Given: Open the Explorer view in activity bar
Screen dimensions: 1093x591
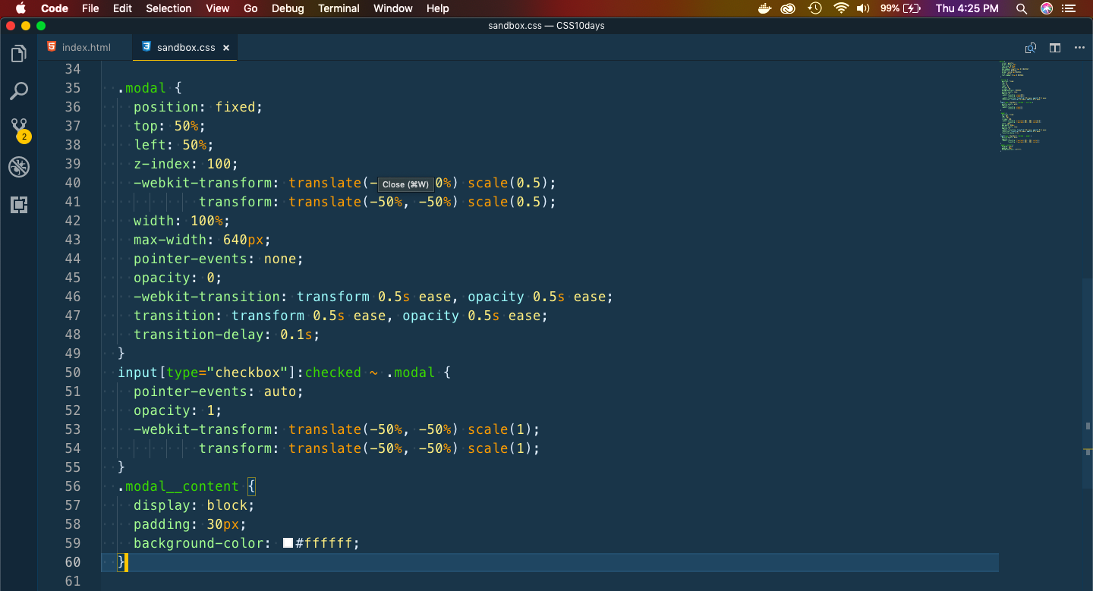Looking at the screenshot, I should coord(18,54).
